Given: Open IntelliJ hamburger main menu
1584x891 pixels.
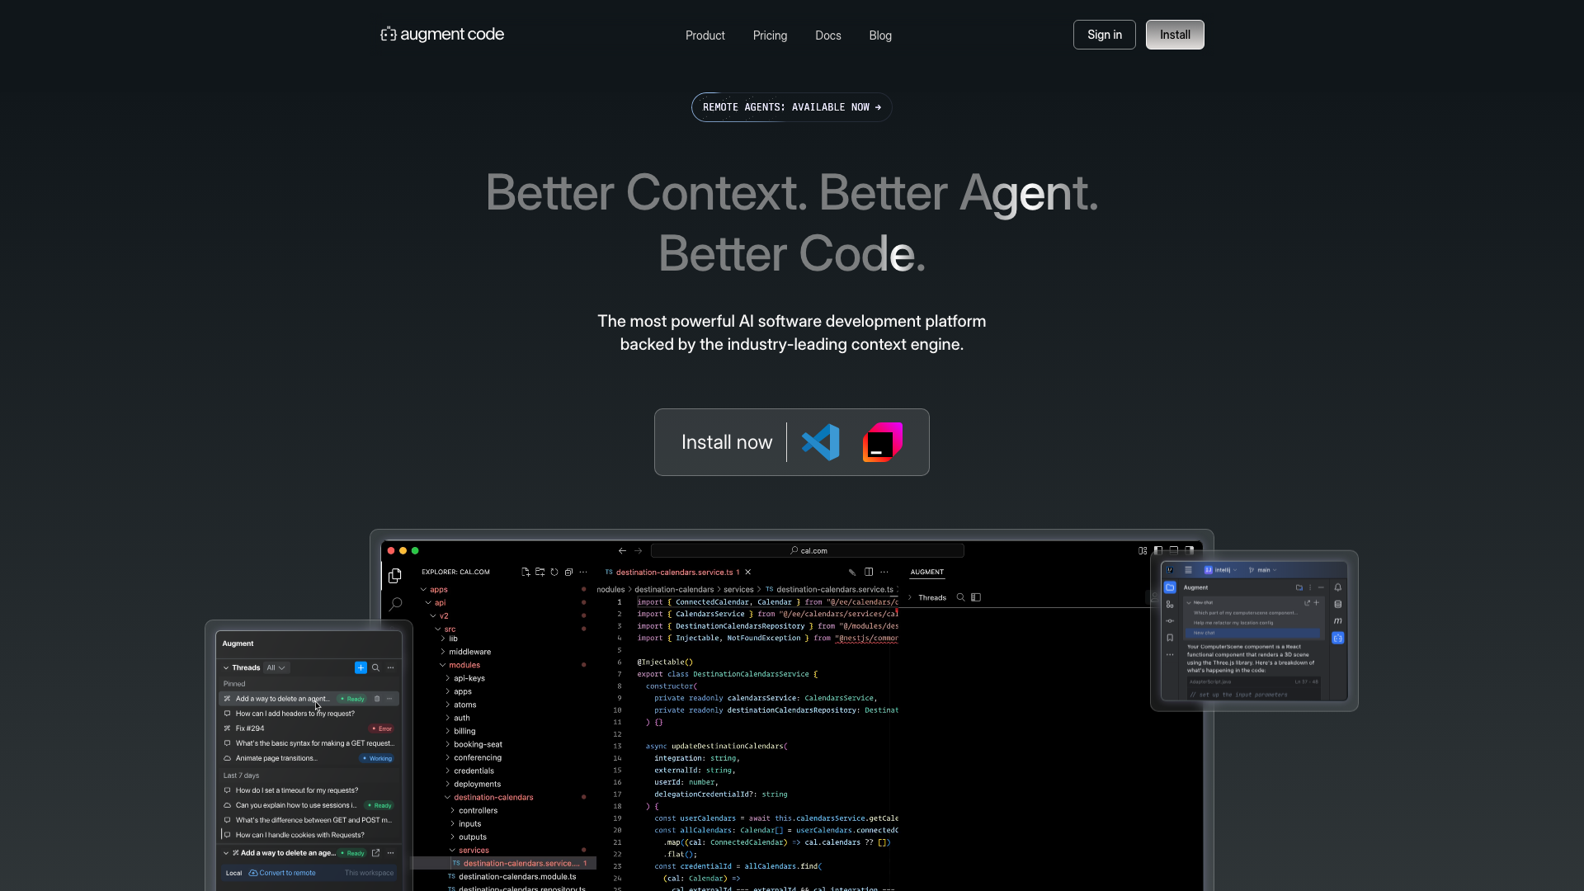Looking at the screenshot, I should pos(1188,570).
